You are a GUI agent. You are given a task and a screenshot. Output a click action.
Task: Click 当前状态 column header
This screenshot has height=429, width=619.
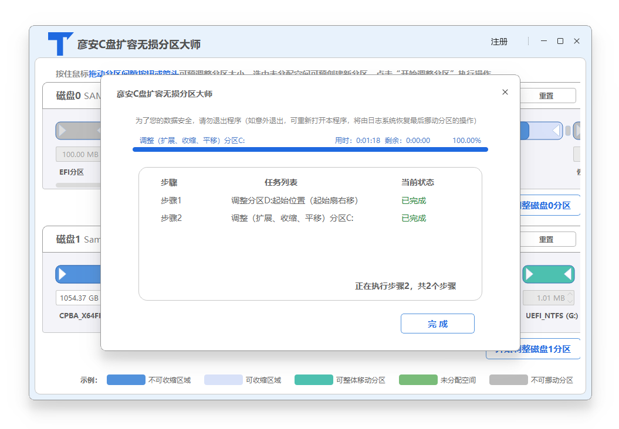418,182
